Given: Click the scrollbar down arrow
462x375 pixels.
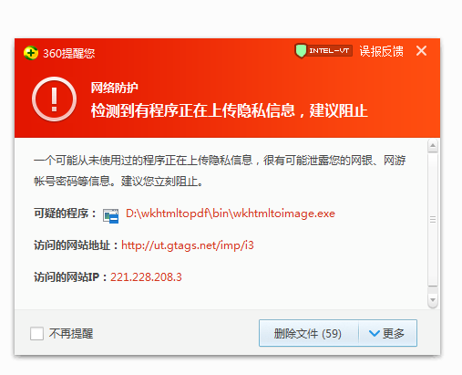Looking at the screenshot, I should pos(433,300).
